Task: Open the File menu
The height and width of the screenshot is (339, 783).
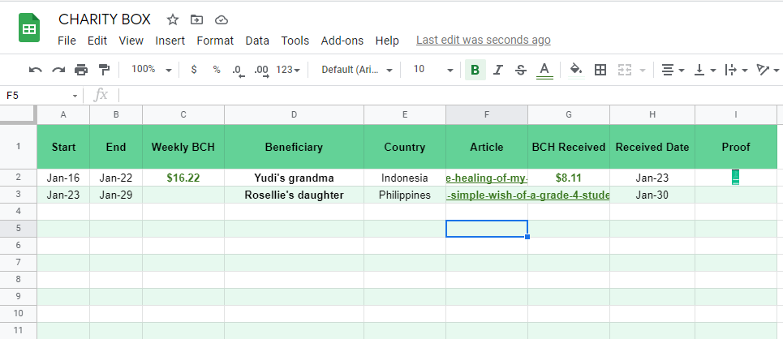Action: (67, 41)
